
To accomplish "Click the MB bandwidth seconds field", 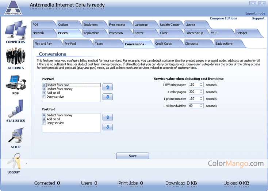I will [x=194, y=106].
